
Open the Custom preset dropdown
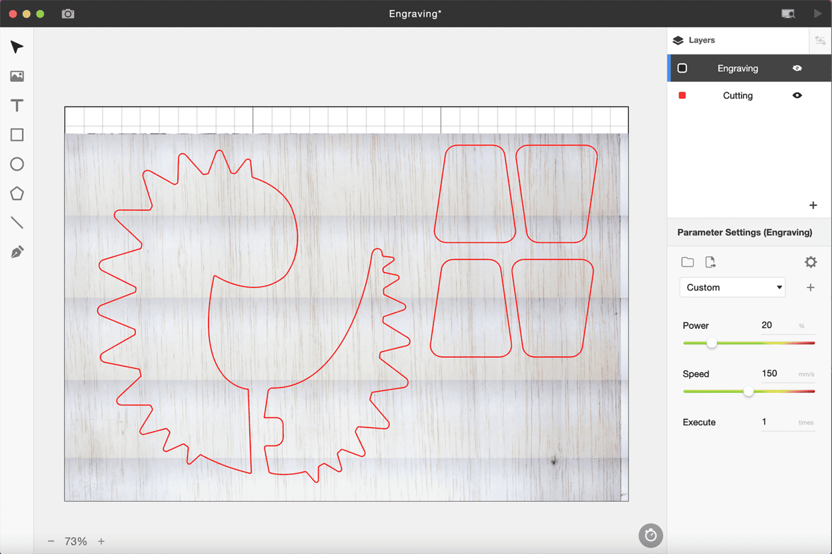pos(733,287)
